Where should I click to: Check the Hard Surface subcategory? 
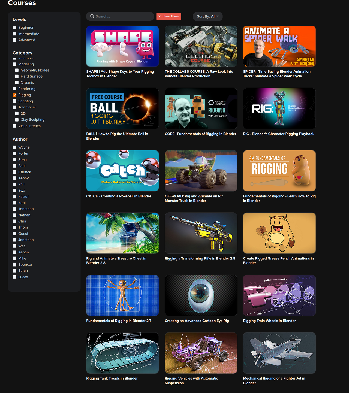point(17,77)
